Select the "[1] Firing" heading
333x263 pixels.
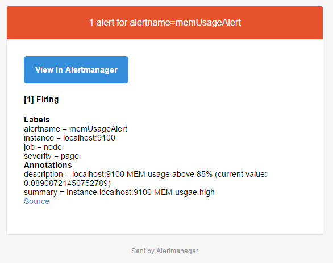(x=41, y=99)
